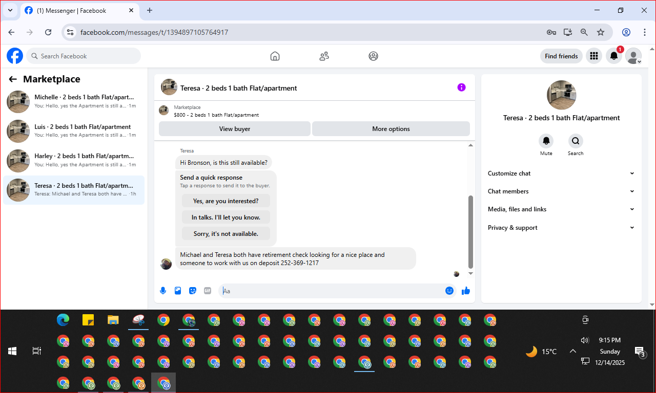Open the Chrome three-dot menu
Viewport: 656px width, 393px height.
pos(645,32)
